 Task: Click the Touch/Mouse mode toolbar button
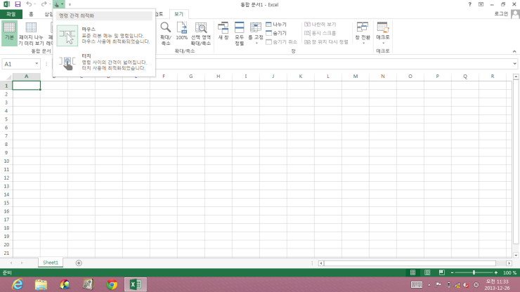click(57, 4)
